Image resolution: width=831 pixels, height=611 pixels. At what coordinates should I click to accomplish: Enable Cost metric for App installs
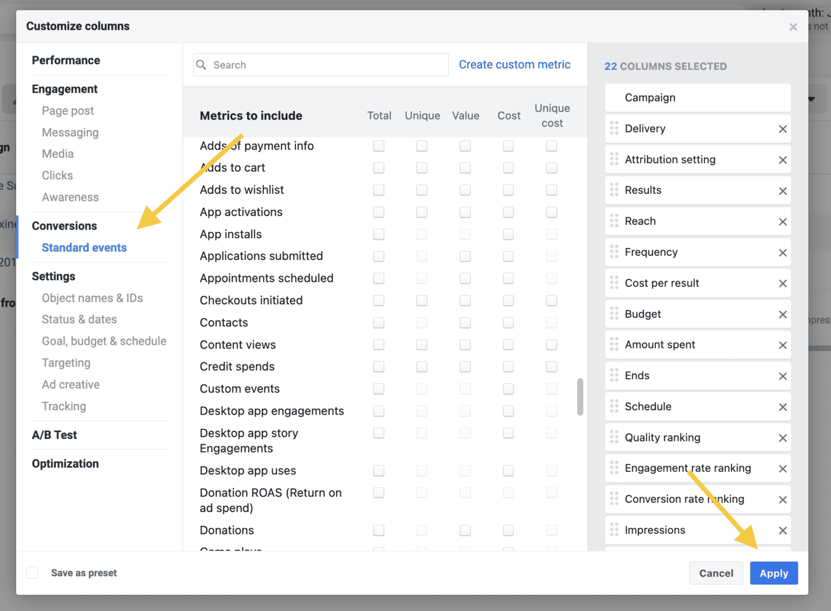click(x=508, y=234)
